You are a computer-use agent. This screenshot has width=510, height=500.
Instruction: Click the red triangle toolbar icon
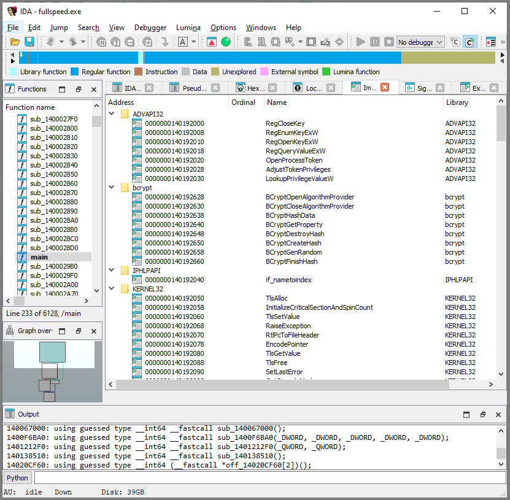click(x=211, y=42)
